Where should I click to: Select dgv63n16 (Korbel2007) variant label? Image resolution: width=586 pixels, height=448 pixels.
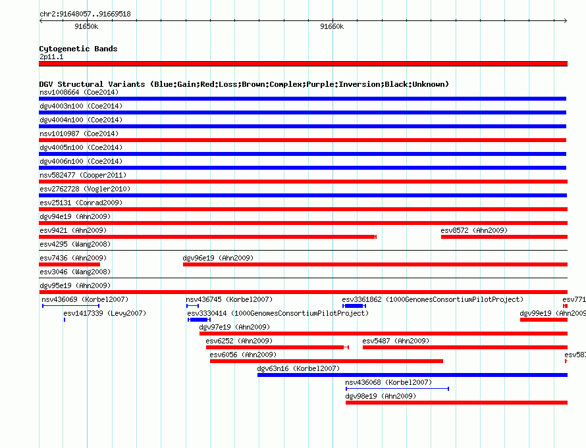[298, 368]
